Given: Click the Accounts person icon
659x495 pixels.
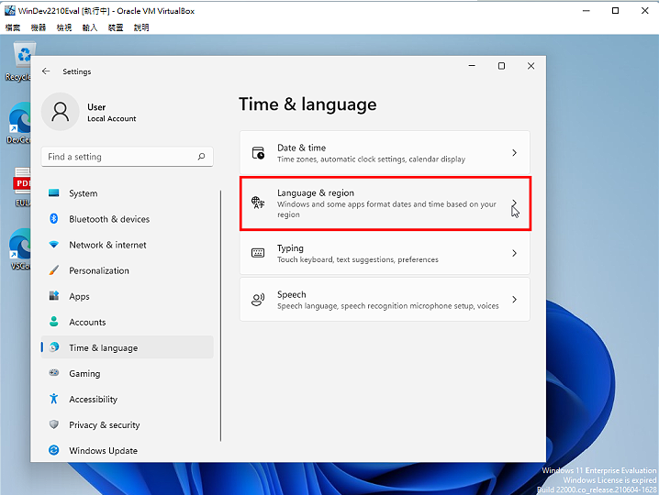Looking at the screenshot, I should point(54,322).
